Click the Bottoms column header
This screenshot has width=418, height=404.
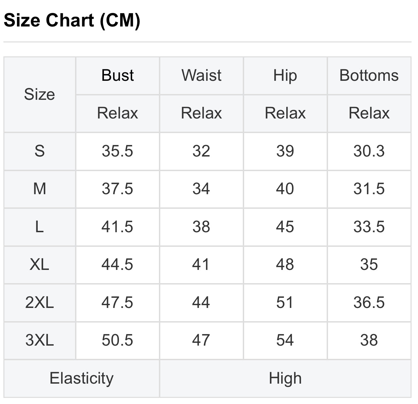[369, 75]
